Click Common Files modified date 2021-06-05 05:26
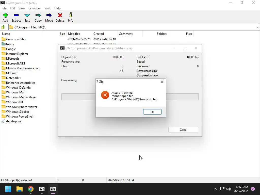 (x=79, y=39)
